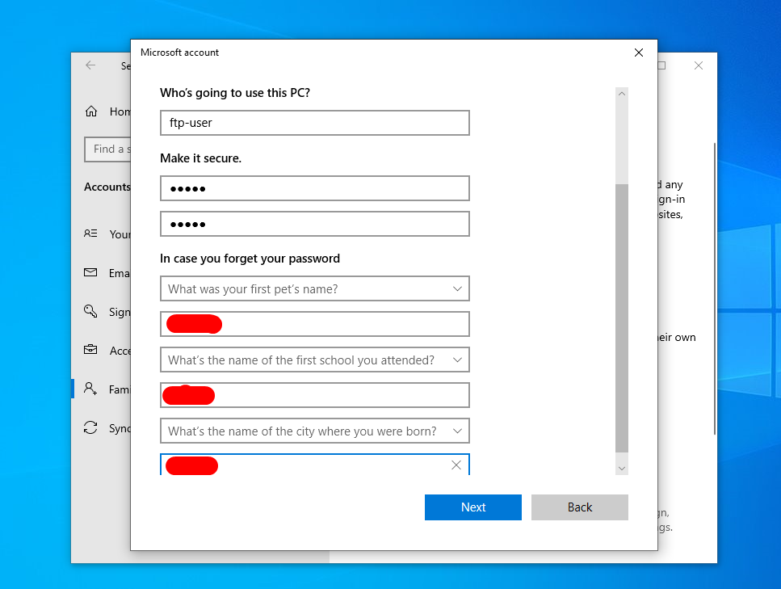Select Email & accounts envelope icon
This screenshot has width=781, height=589.
(90, 272)
